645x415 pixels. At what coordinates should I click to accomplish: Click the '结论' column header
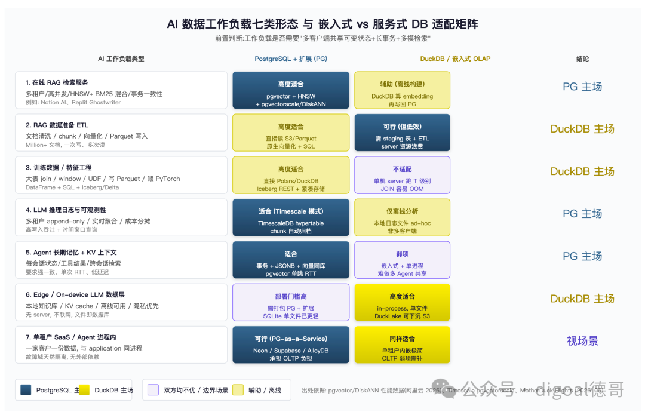(x=582, y=59)
